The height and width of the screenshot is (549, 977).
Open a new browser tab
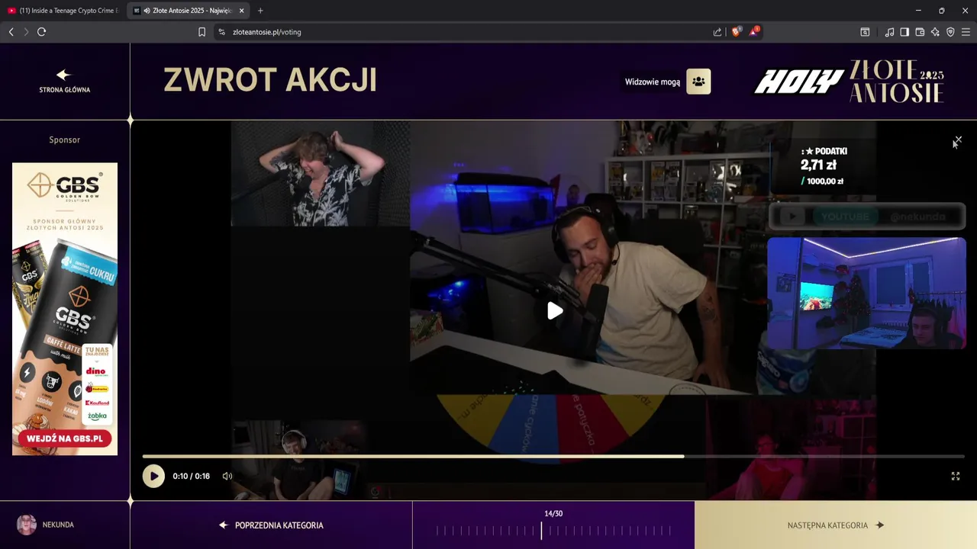[x=260, y=11]
